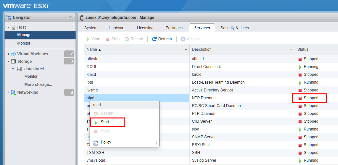Open the Policy submenu arrow
Viewport: 338px width, 165px height.
pos(157,143)
